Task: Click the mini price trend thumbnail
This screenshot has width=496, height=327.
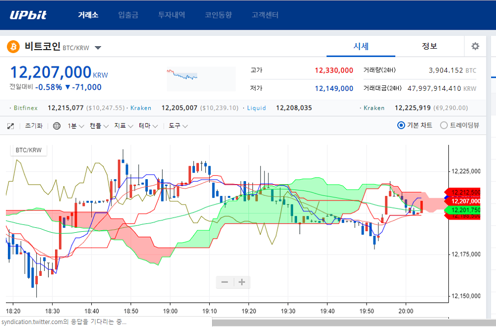Action: pos(201,79)
